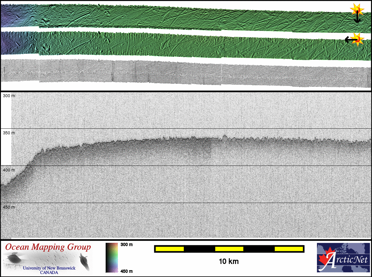The height and width of the screenshot is (277, 372).
Task: Click the leftmost yellow scale bar segment
Action: tap(170, 249)
